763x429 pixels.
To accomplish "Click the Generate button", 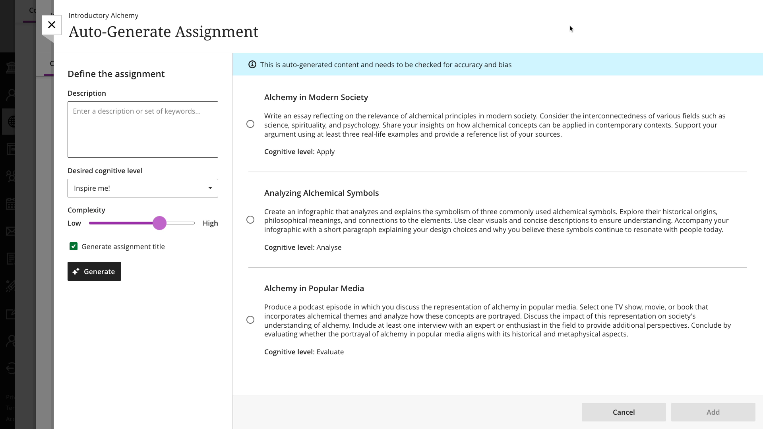I will 94,271.
